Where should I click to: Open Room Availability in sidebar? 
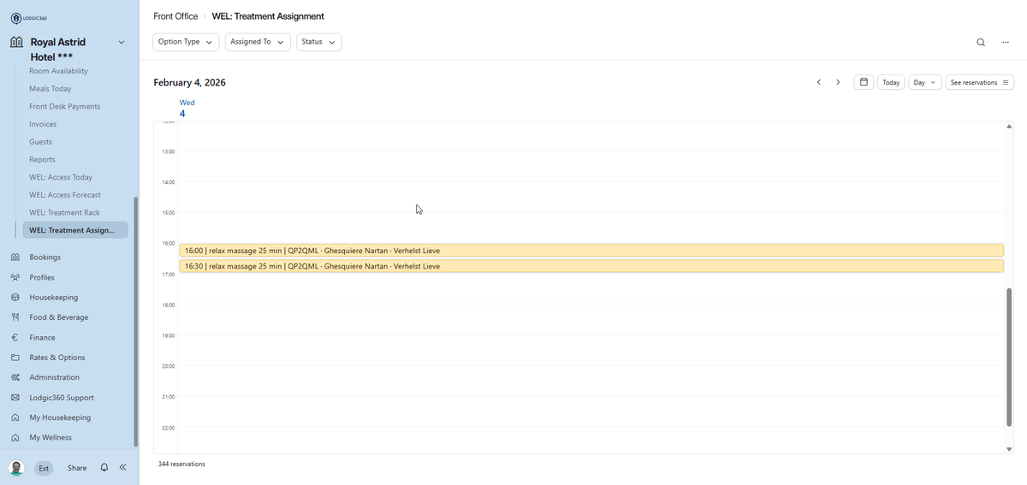tap(58, 71)
